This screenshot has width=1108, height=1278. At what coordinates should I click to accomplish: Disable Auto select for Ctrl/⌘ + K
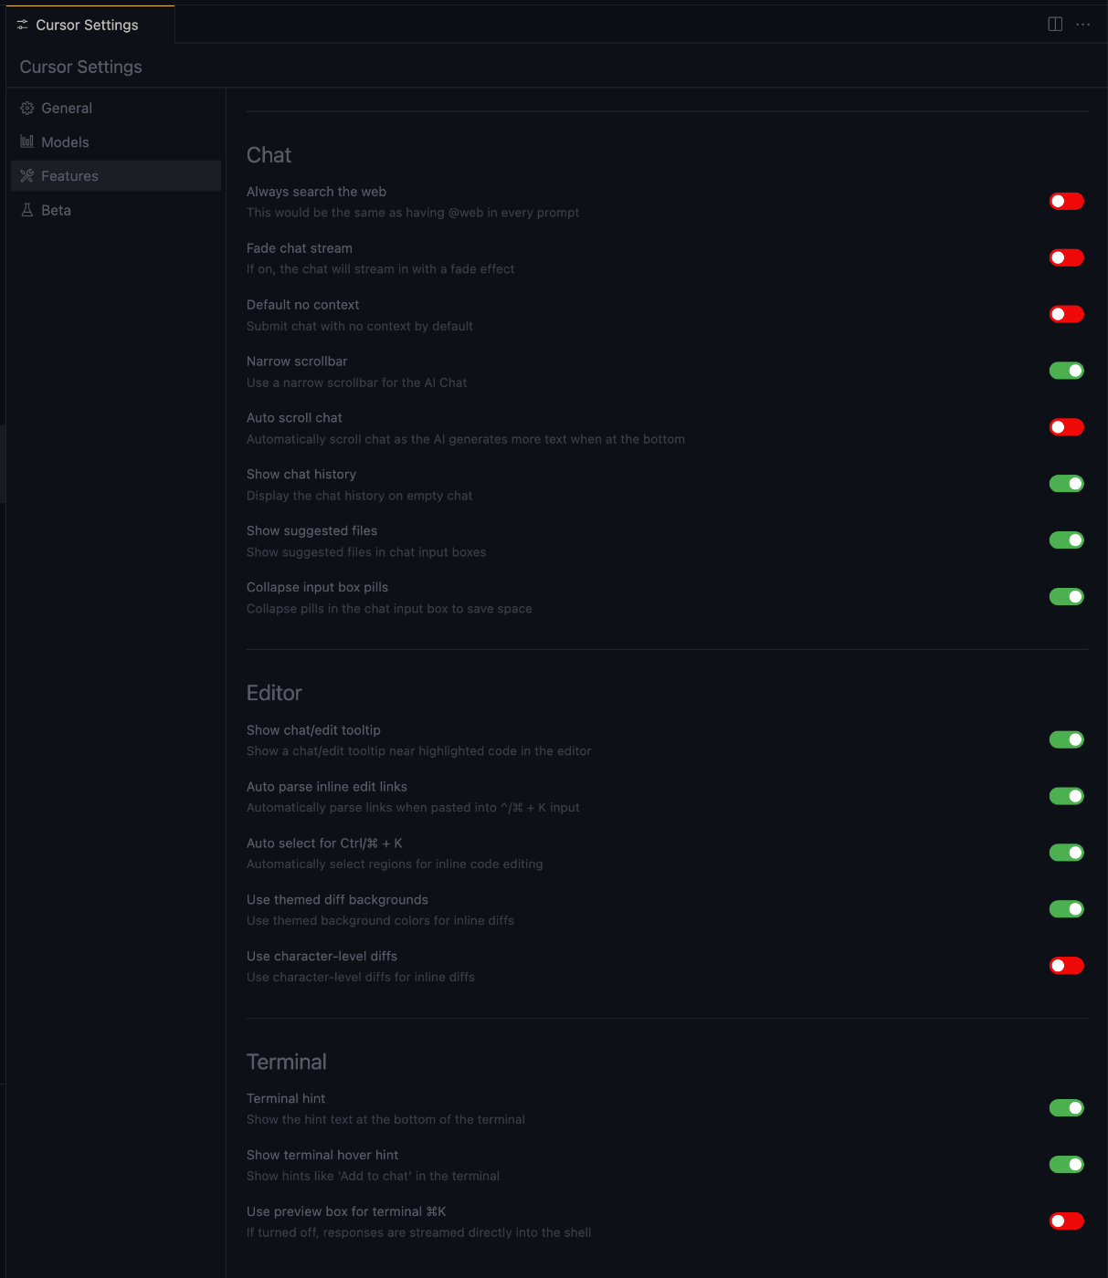click(x=1066, y=853)
